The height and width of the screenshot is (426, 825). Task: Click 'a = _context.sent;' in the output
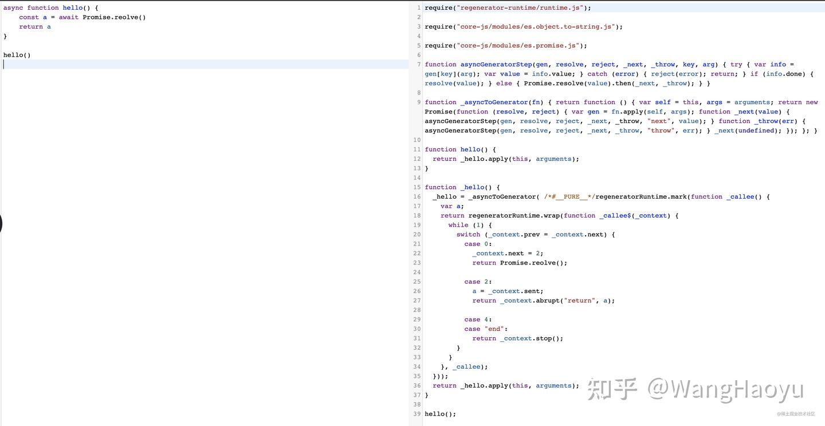pos(508,291)
